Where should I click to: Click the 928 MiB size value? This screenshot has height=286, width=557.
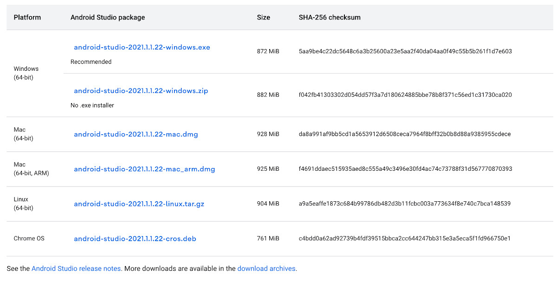click(x=268, y=134)
